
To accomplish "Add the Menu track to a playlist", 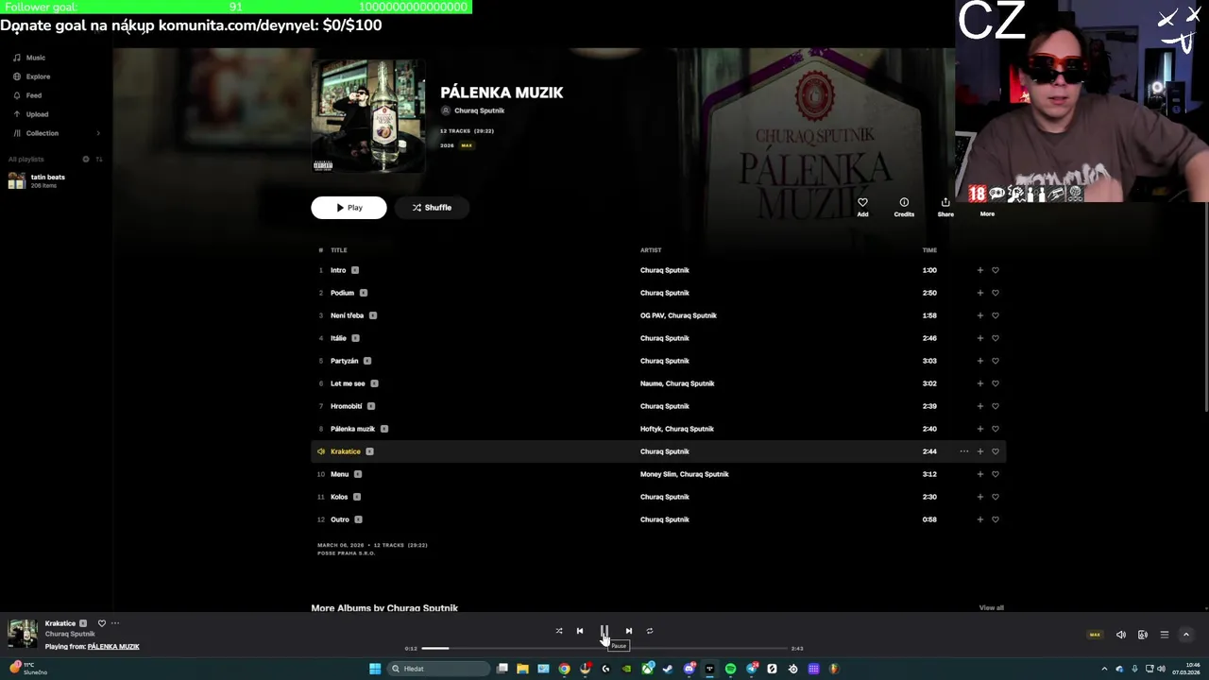I will [979, 474].
